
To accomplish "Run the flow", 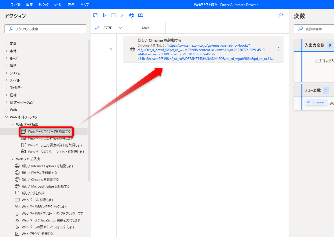I will (104, 15).
